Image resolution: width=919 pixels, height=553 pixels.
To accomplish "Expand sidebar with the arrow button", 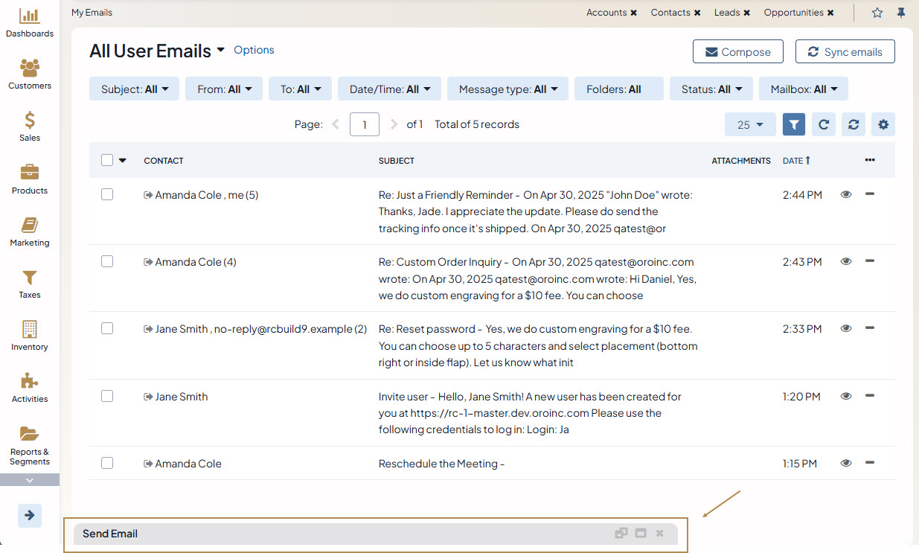I will 30,515.
